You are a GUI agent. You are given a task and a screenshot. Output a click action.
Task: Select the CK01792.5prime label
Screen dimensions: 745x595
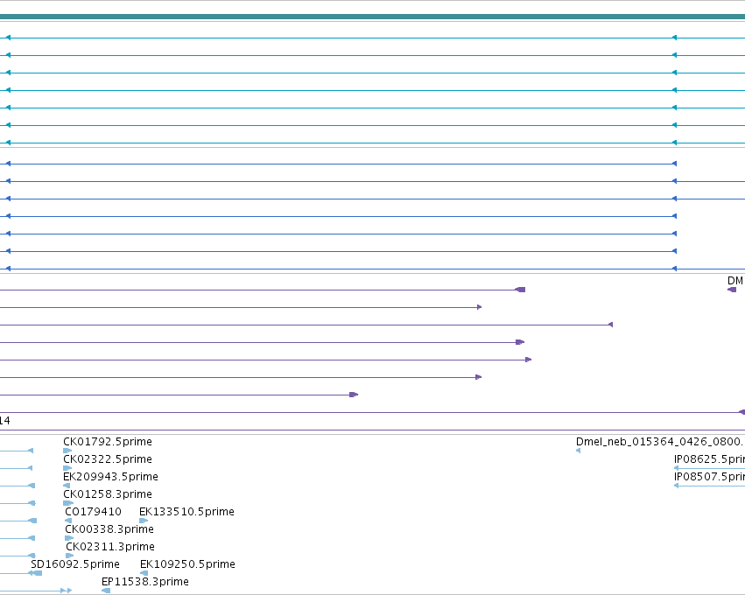[108, 442]
